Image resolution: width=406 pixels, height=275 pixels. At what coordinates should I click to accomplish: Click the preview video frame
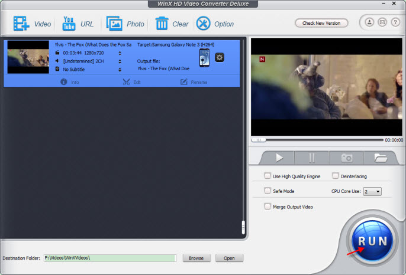(327, 87)
